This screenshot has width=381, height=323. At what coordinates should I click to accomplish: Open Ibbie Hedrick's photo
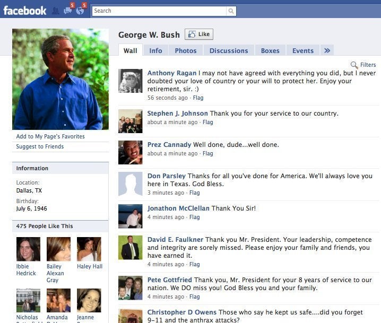(29, 249)
